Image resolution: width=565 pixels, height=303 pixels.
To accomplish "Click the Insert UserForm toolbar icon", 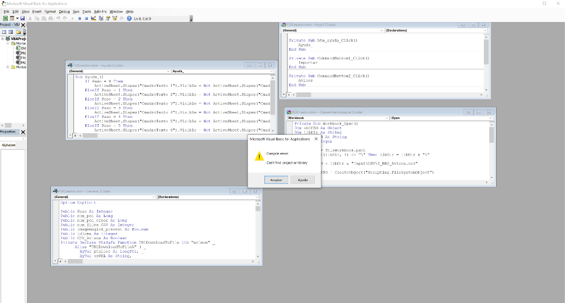I will (x=12, y=19).
